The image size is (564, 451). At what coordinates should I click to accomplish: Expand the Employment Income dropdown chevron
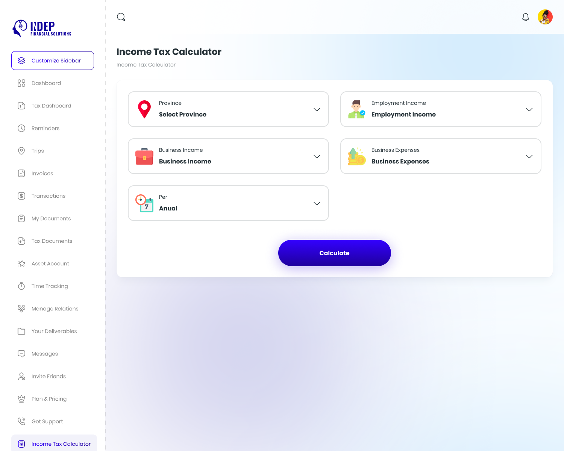[529, 109]
